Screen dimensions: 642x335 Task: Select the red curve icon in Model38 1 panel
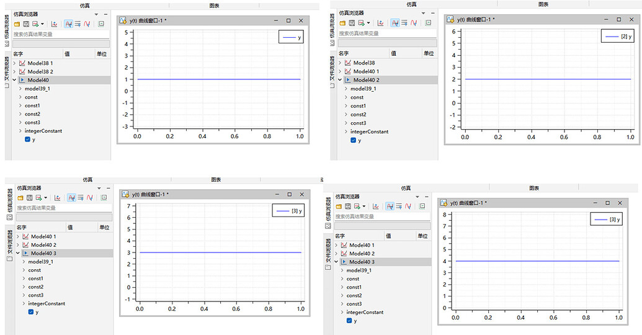pyautogui.click(x=87, y=24)
